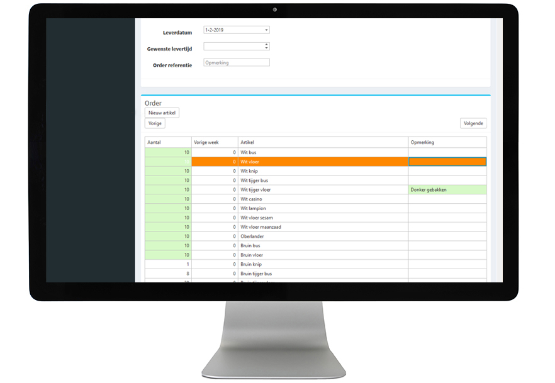The width and height of the screenshot is (555, 383).
Task: Click Vorige week value for Oberlander
Action: click(x=215, y=236)
